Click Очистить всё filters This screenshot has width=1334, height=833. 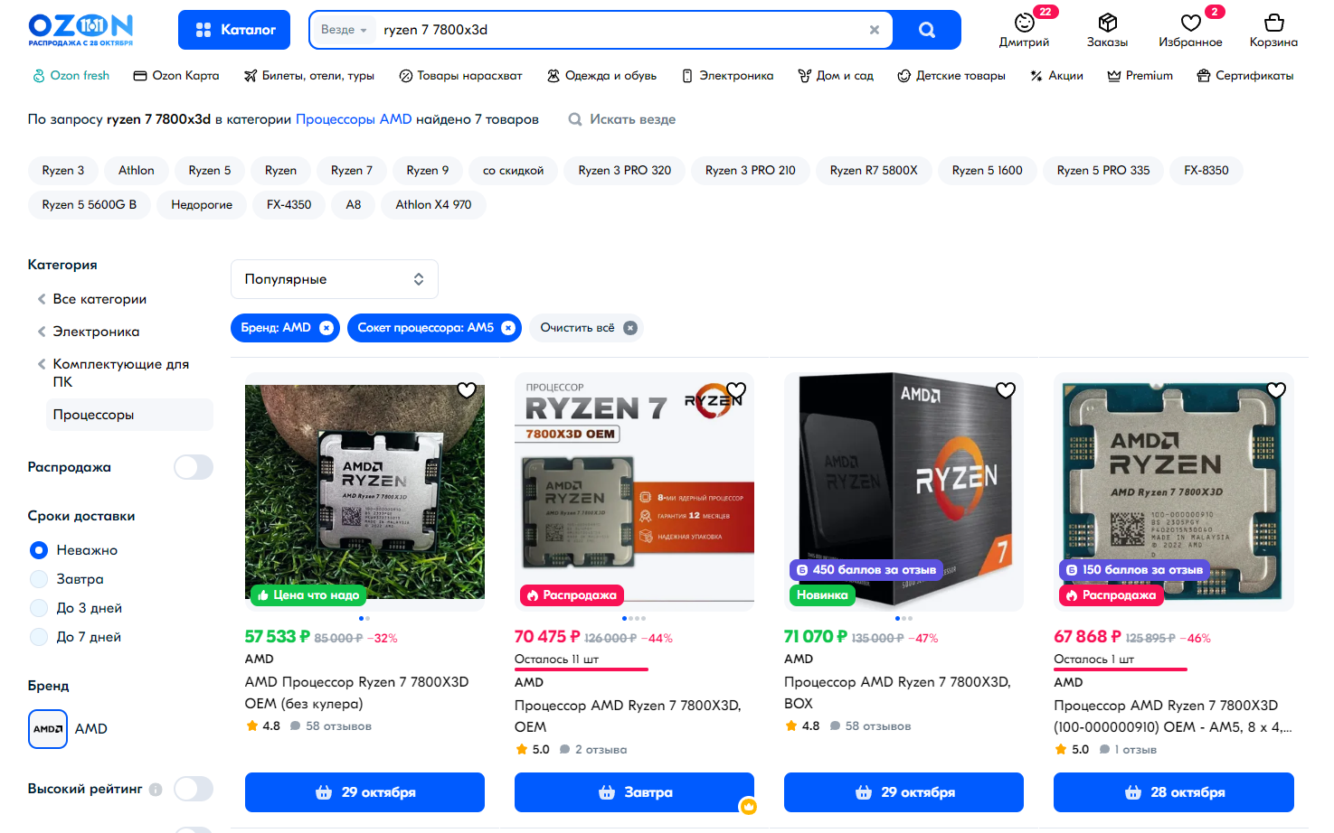588,328
